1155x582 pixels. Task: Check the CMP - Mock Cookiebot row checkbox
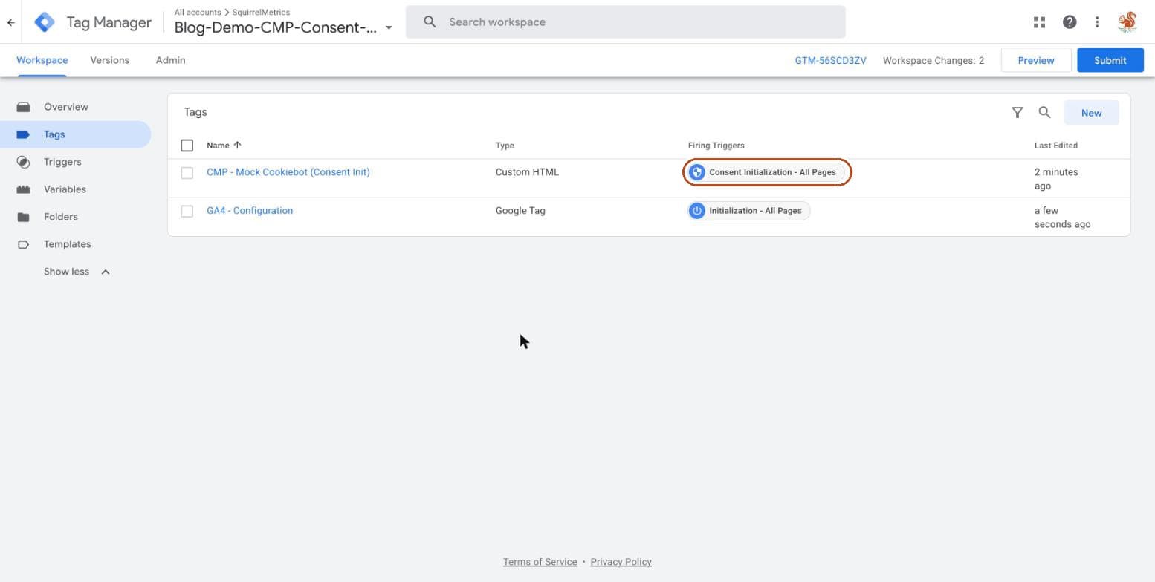pos(187,172)
